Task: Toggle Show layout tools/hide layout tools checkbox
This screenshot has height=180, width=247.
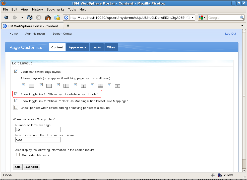Action: coord(16,94)
